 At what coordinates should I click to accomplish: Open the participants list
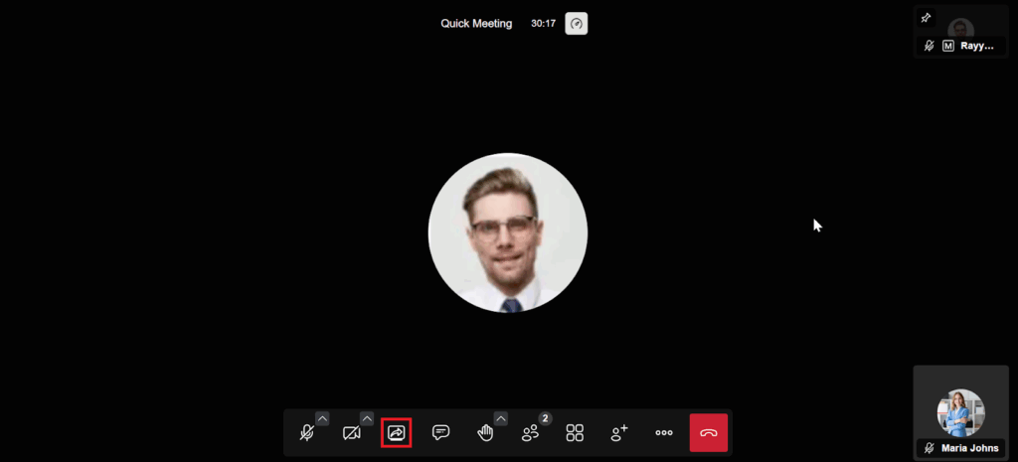[530, 433]
